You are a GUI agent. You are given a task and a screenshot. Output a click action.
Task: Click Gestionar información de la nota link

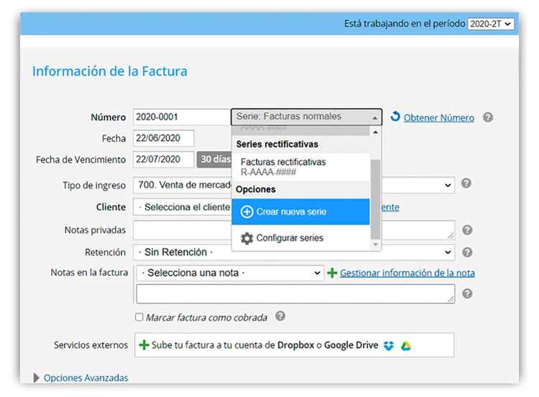(407, 273)
